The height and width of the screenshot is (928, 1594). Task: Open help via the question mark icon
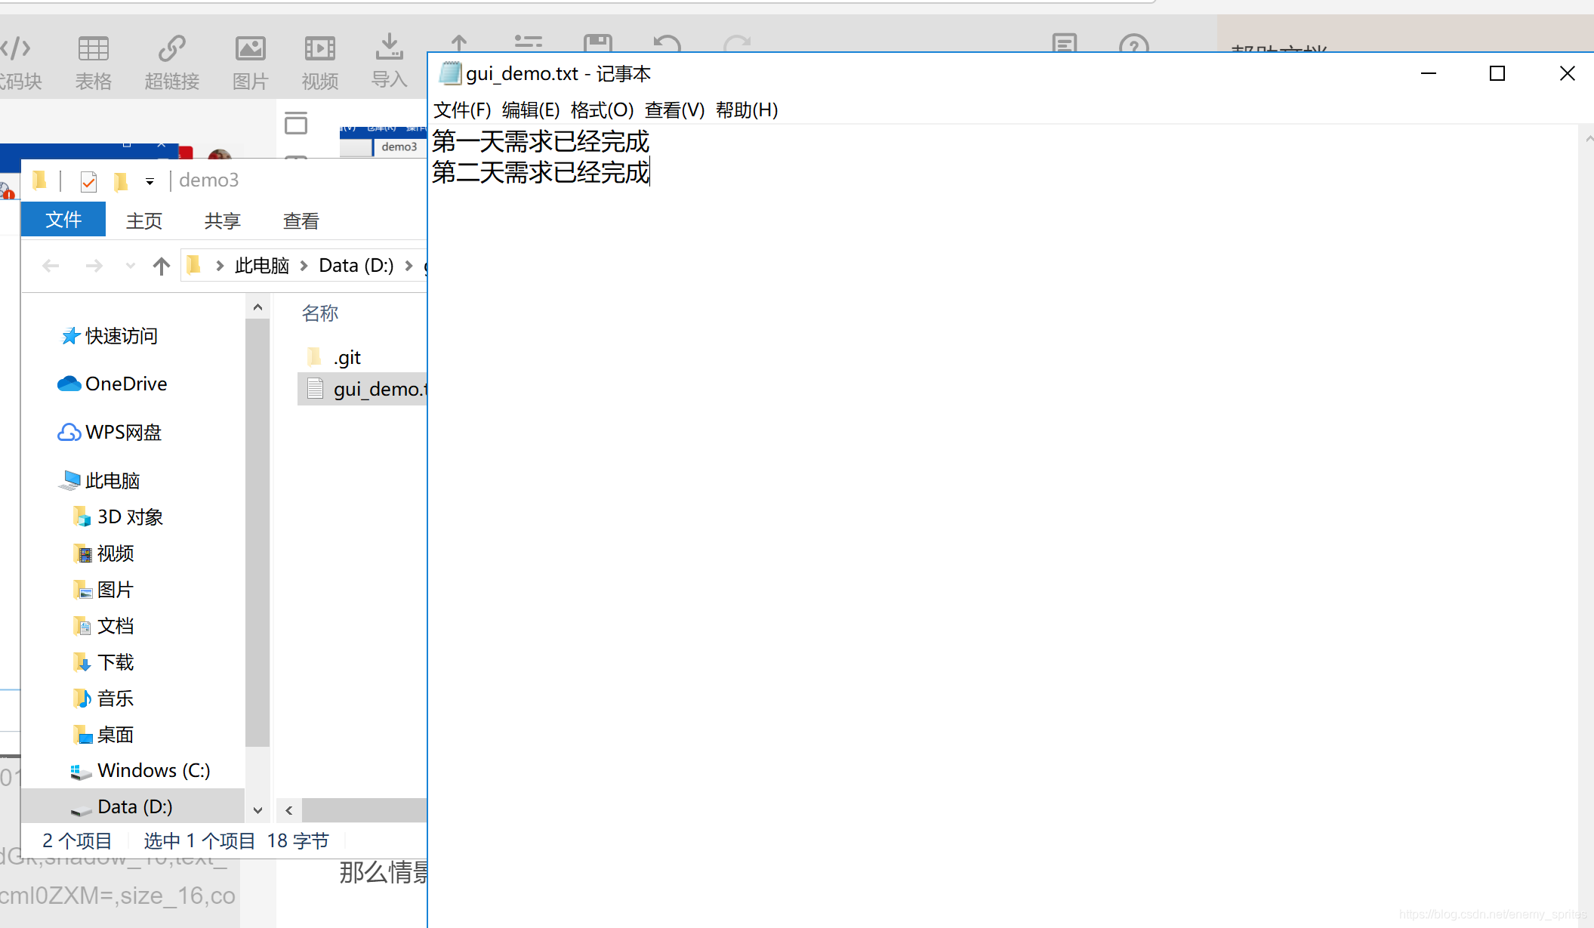[1134, 45]
